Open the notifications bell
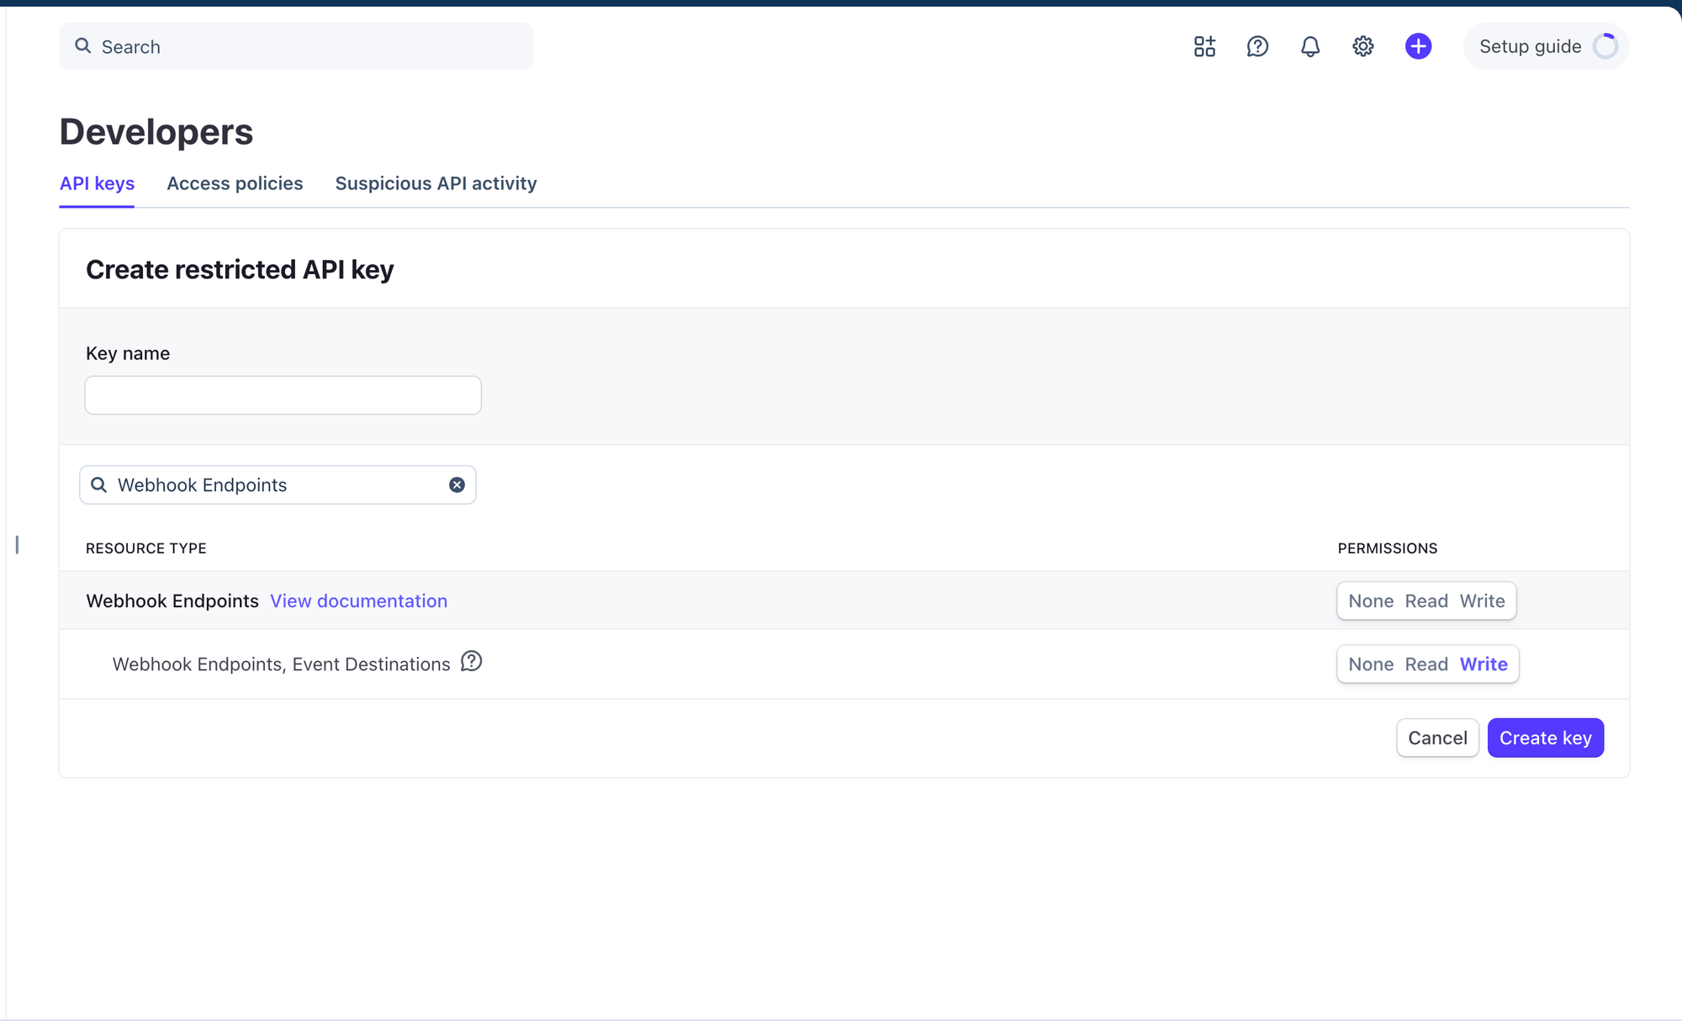Screen dimensions: 1682x1021 pos(1310,46)
